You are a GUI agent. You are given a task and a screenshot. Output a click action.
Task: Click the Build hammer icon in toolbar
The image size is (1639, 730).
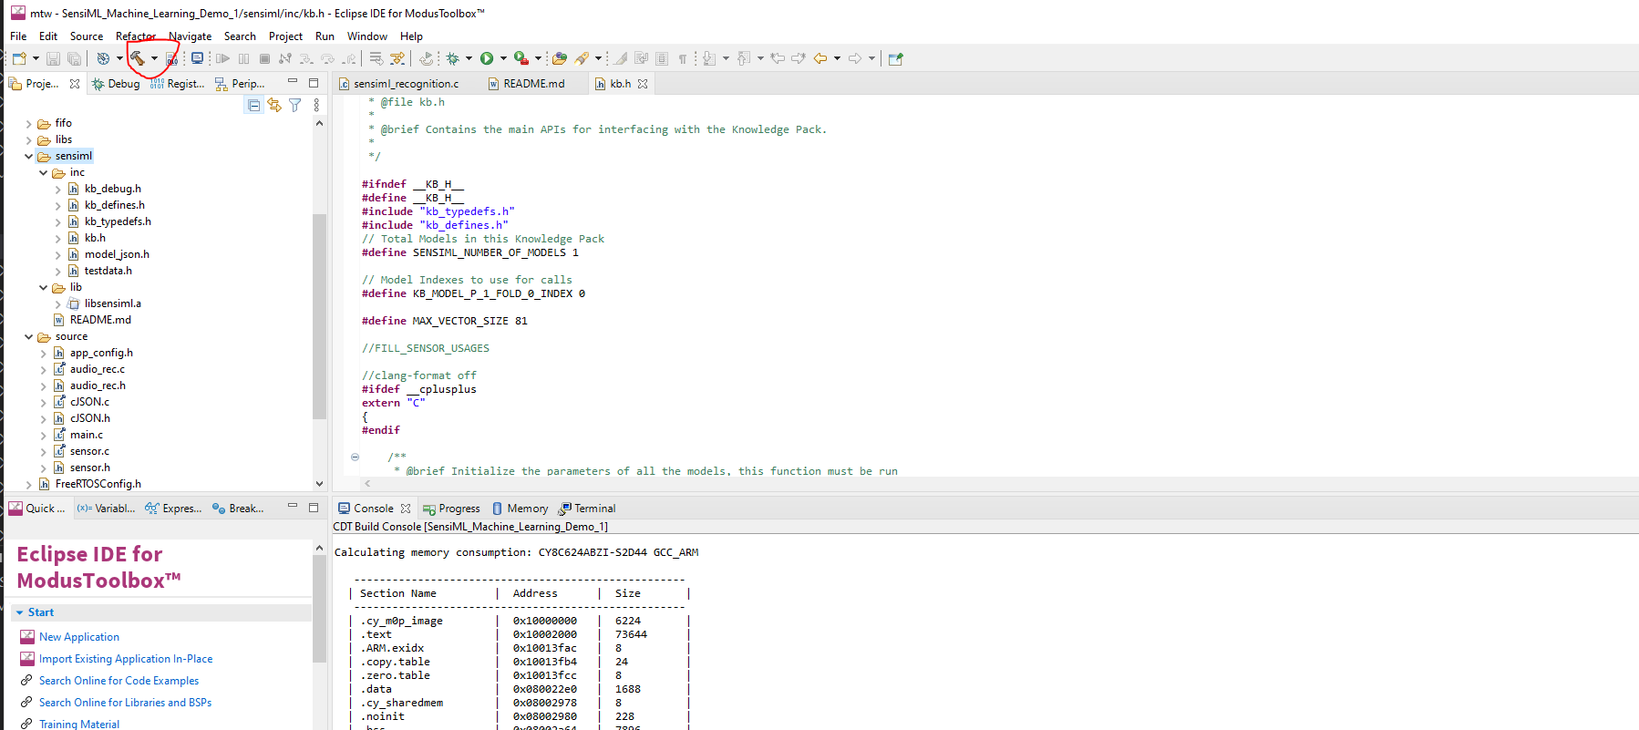137,58
